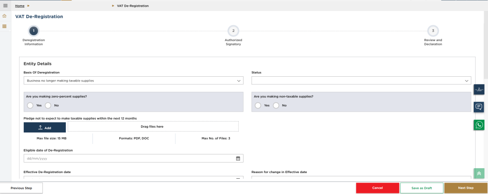Select Yes for zero-percent supplies
The image size is (488, 194).
30,105
